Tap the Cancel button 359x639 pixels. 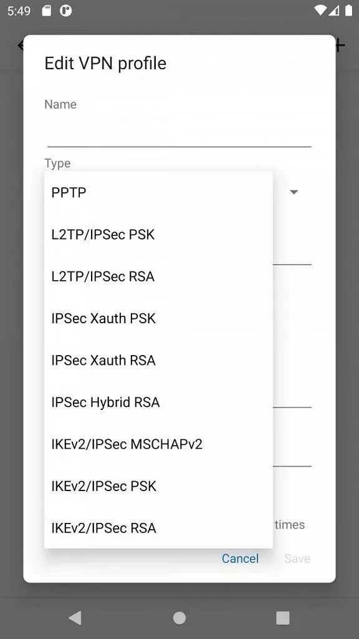coord(240,559)
